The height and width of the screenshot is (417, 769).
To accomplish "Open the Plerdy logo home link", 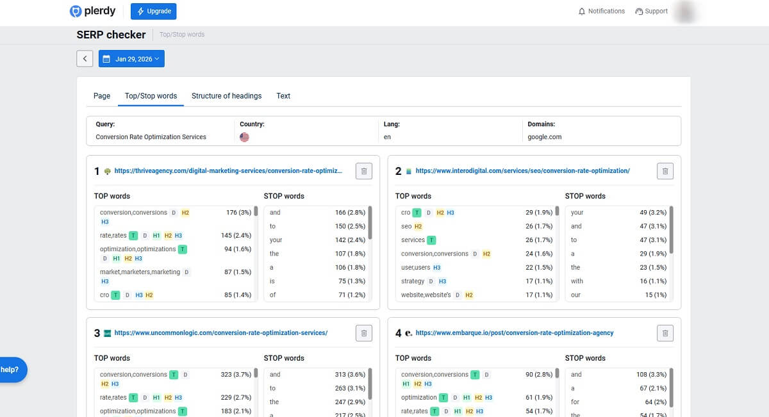I will click(93, 12).
